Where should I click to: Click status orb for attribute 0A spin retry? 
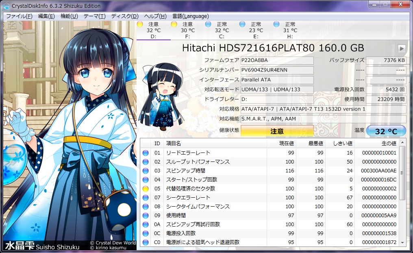point(146,225)
